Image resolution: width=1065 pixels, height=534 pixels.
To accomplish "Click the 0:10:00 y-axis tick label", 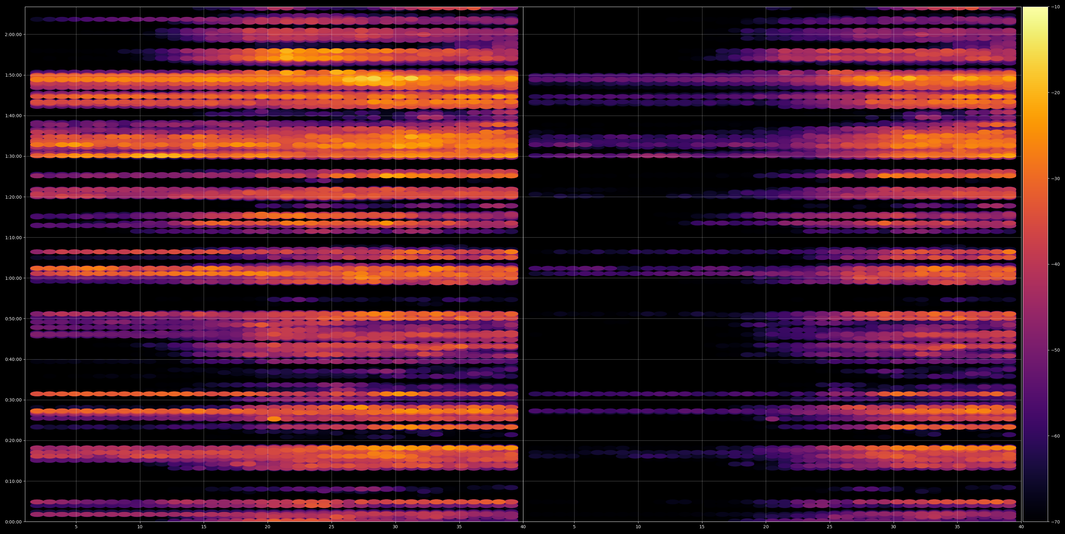I will (13, 481).
